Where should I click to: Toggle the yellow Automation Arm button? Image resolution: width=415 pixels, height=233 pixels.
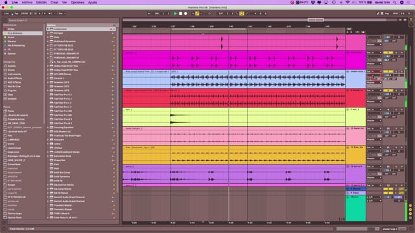[197, 14]
